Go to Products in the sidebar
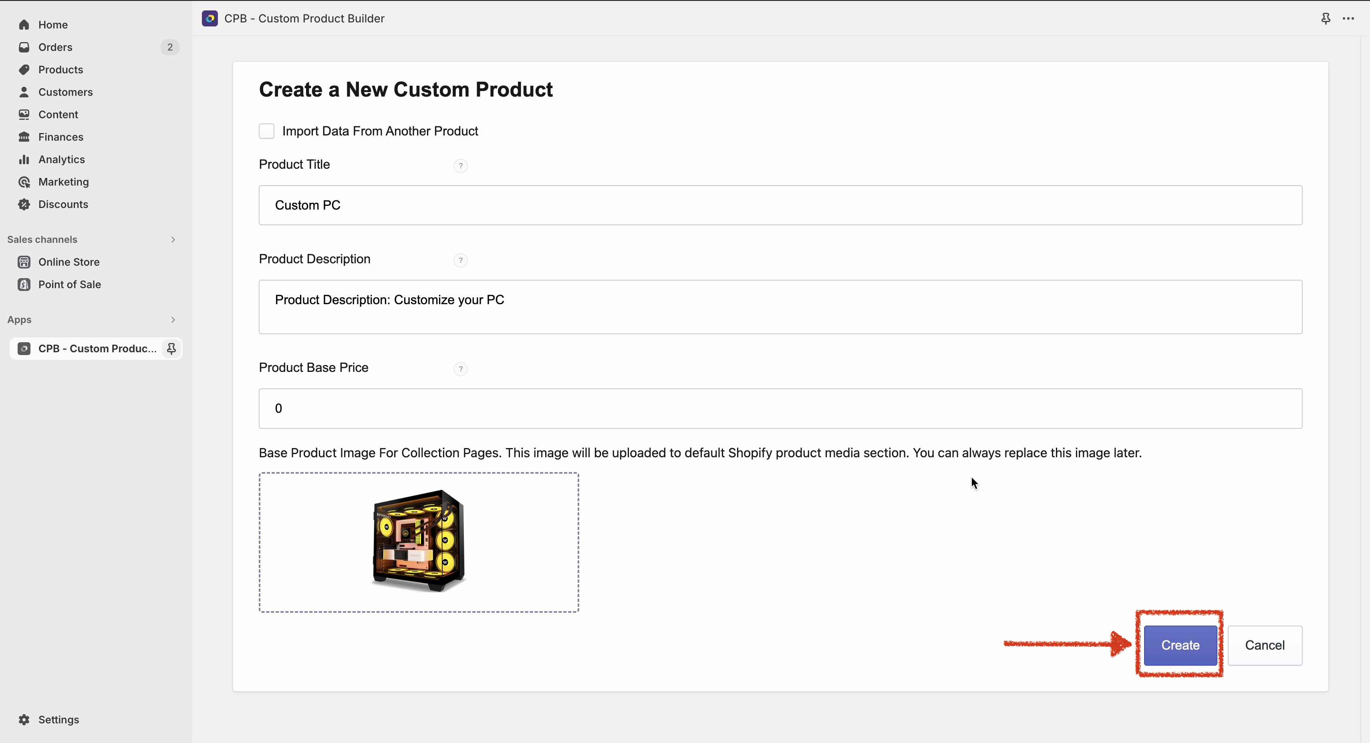This screenshot has width=1370, height=743. pos(60,70)
